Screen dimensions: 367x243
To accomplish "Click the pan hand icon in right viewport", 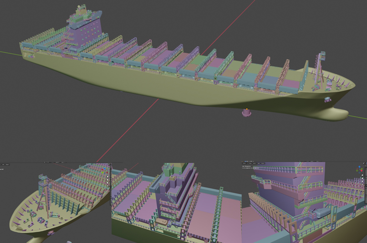I will coord(362,179).
